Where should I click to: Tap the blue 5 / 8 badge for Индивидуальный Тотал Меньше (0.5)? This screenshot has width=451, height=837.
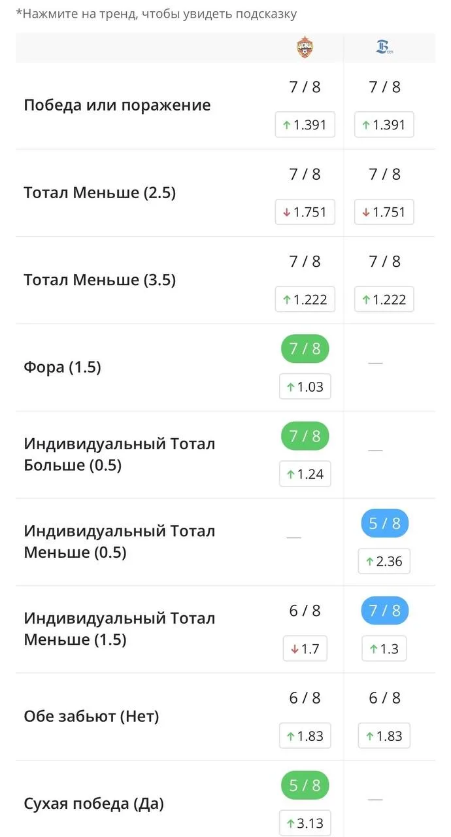click(x=385, y=523)
